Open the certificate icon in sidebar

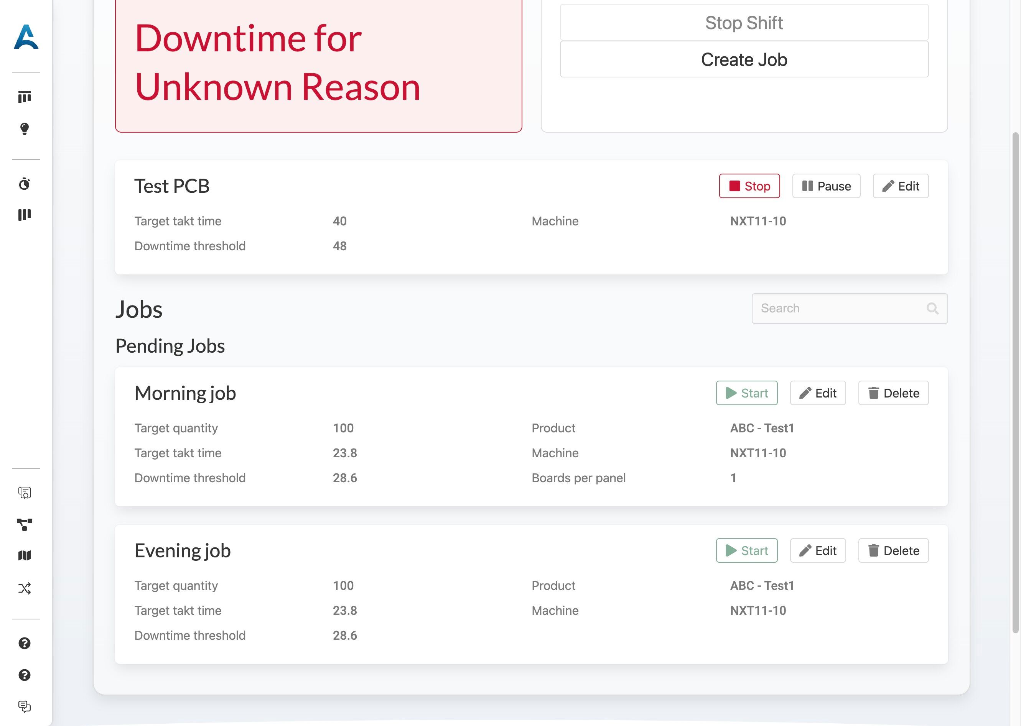click(25, 493)
